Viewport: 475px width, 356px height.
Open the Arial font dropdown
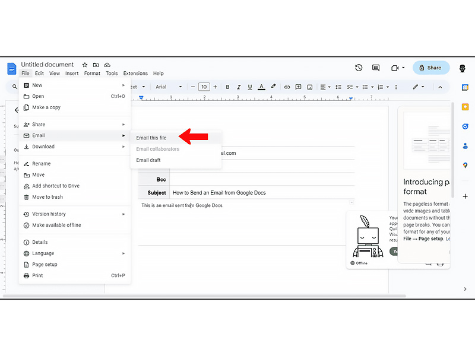tap(169, 87)
